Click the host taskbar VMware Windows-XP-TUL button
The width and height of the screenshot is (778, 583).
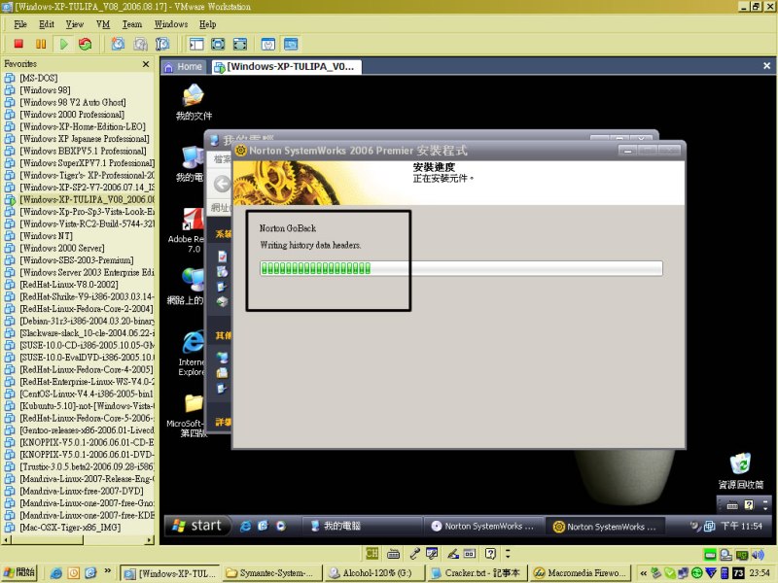(169, 572)
